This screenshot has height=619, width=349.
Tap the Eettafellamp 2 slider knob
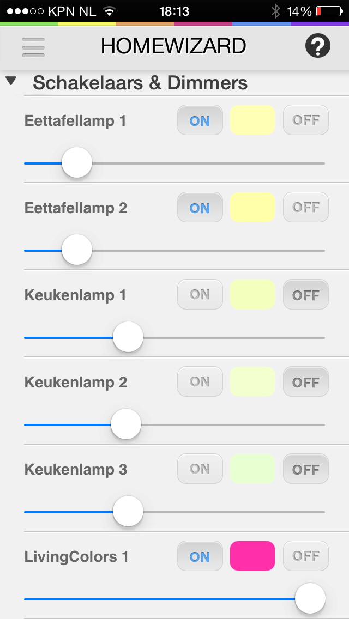[x=77, y=250]
